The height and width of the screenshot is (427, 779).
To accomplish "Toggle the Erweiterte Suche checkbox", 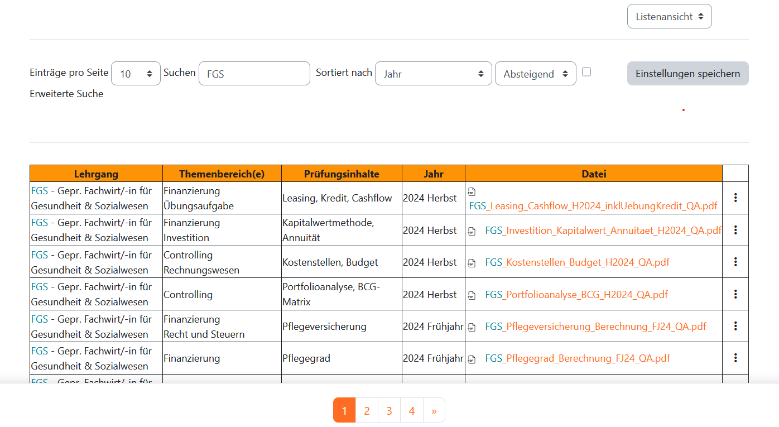I will 586,72.
